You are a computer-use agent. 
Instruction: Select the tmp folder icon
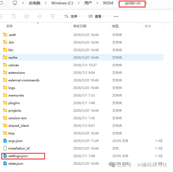(x=5, y=133)
